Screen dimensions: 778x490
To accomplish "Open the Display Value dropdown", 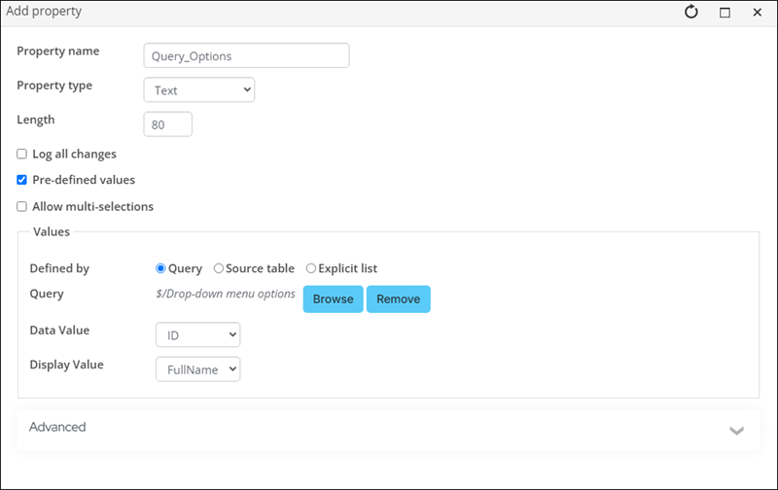I will (197, 369).
